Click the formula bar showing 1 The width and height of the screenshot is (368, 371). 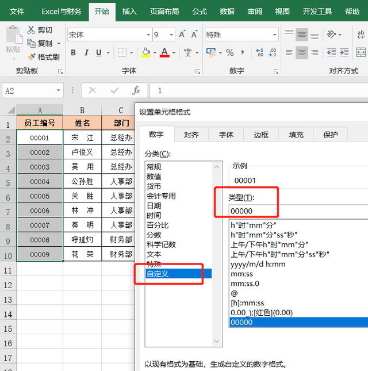259,90
